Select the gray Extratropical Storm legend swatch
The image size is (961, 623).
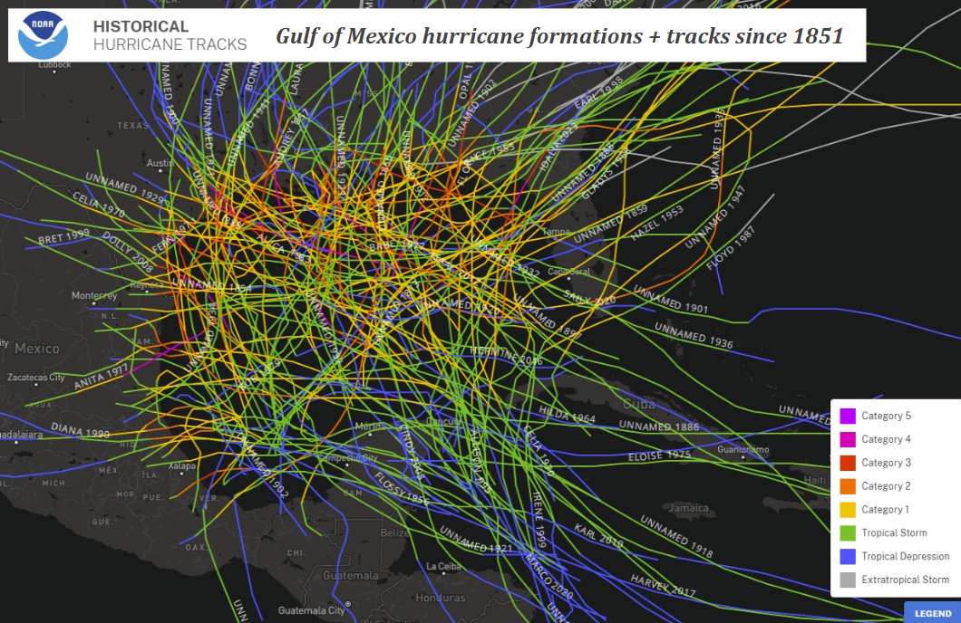point(848,580)
